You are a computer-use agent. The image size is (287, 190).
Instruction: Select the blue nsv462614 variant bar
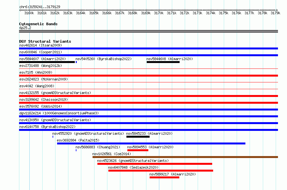(148, 48)
